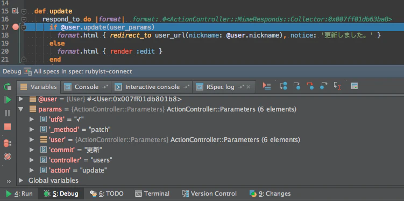
Task: Toggle breakpoint on line 17
Action: tap(16, 27)
